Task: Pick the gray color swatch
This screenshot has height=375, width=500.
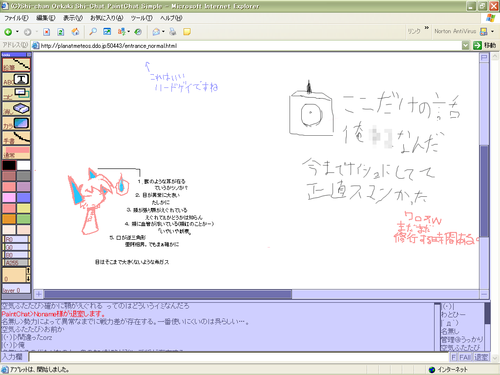Action: [23, 176]
